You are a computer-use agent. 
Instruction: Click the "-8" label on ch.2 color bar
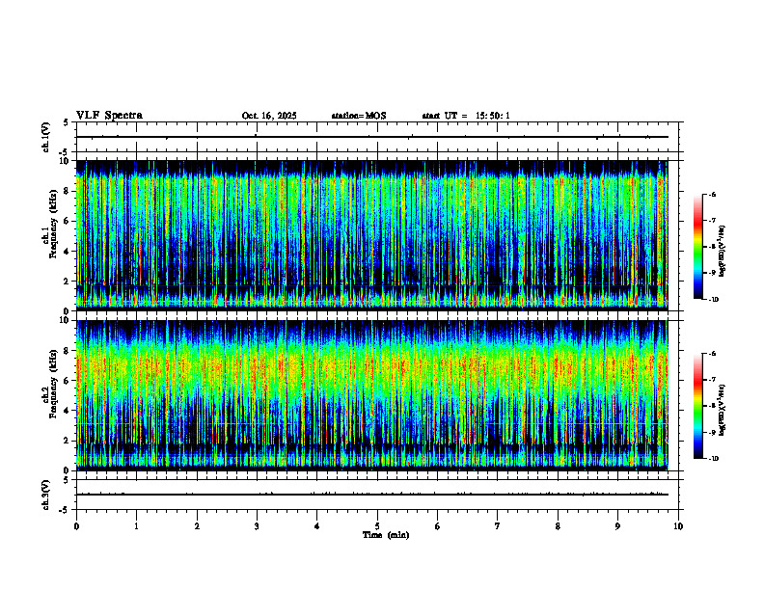tap(712, 406)
